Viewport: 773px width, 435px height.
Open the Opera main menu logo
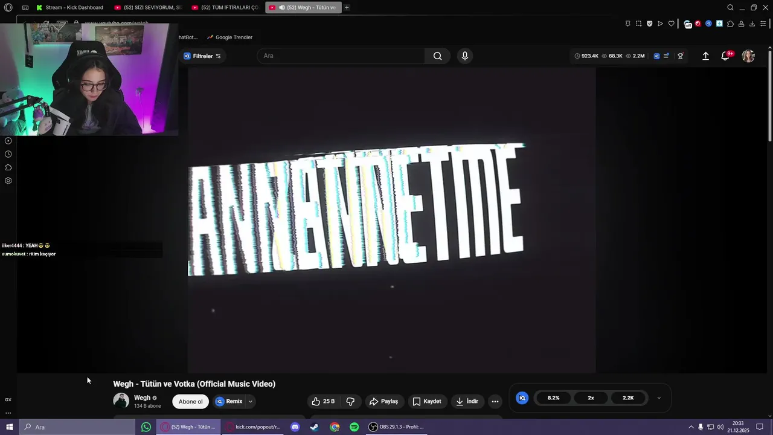8,7
